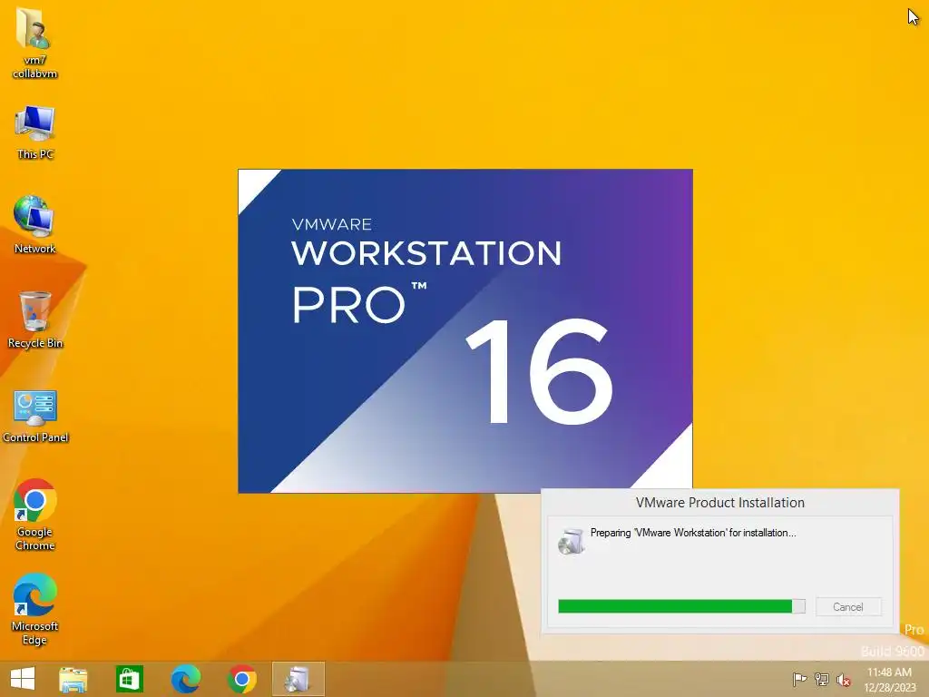Click the installer disc icon in the dialog
Viewport: 929px width, 697px height.
click(572, 541)
